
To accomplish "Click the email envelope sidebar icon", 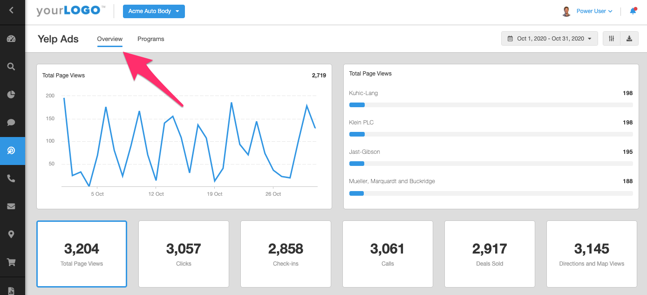I will click(12, 206).
